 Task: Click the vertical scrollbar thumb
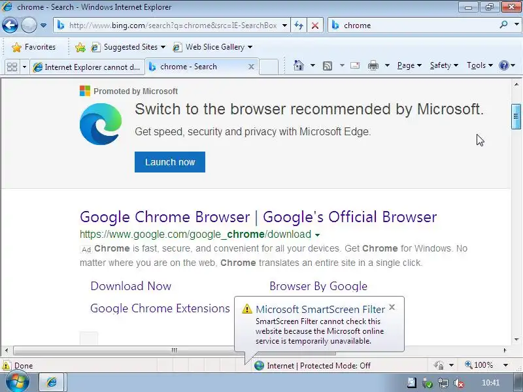(516, 116)
